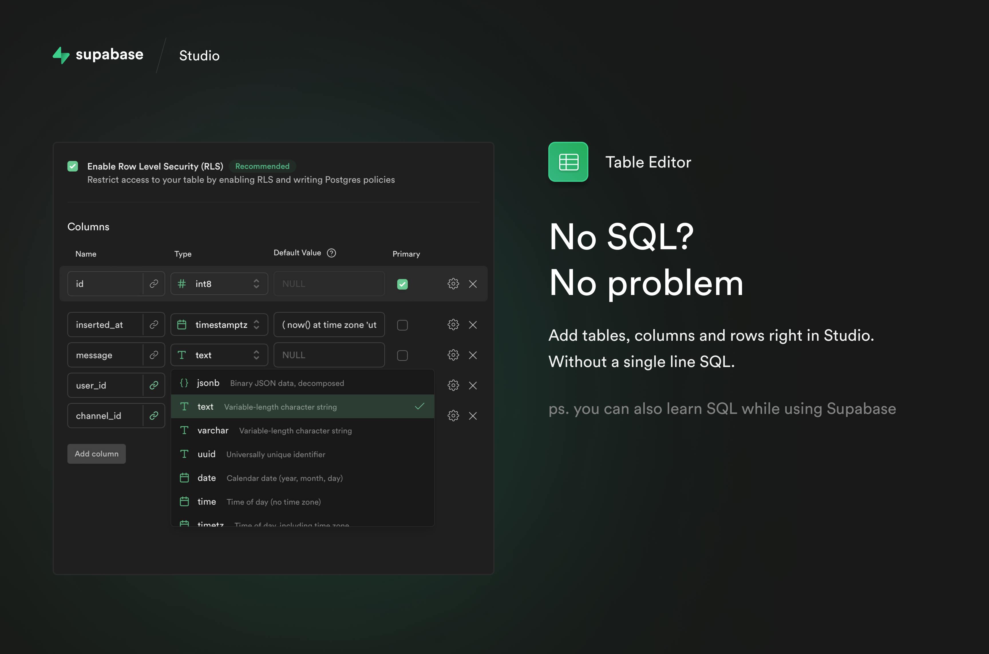
Task: Choose the selected text type option
Action: (303, 407)
